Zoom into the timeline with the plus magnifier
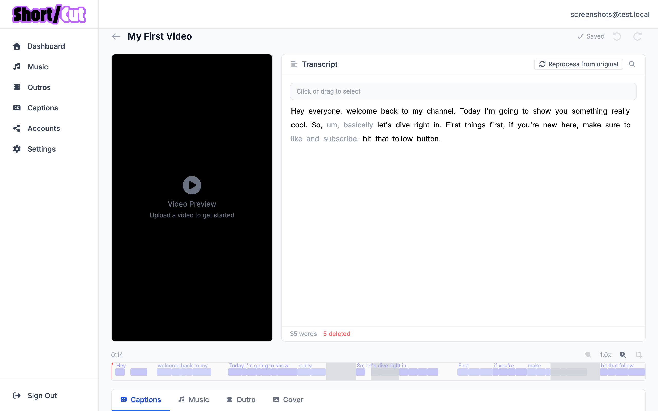The image size is (658, 411). 623,355
